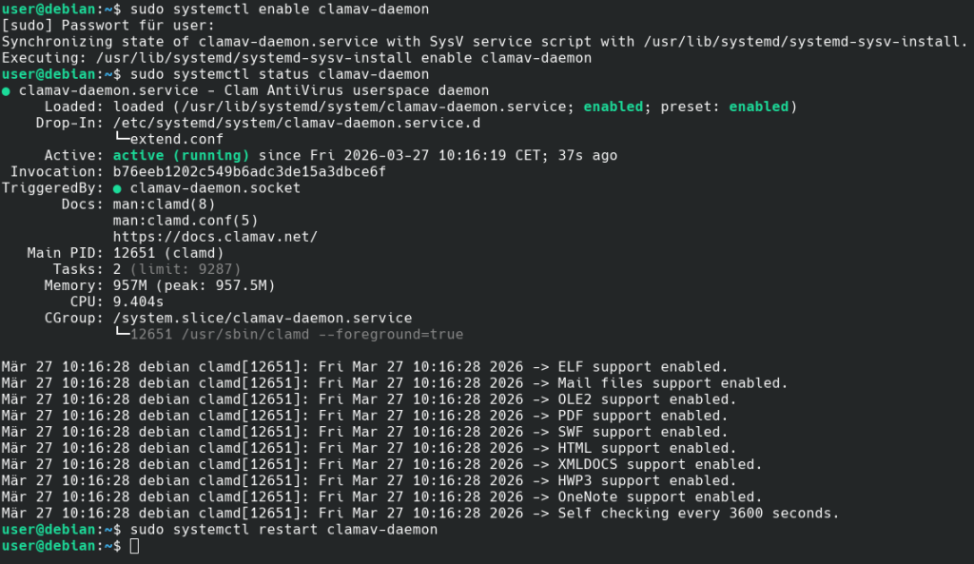
Task: Click the "Self checking every 3600 seconds" log line
Action: (699, 514)
